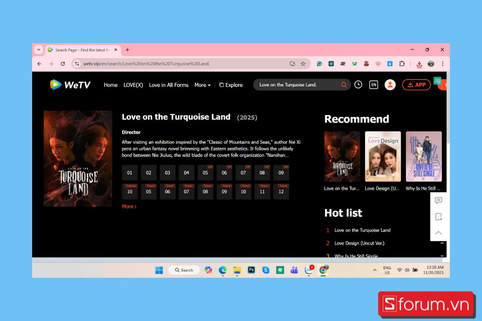Click the feedback chat bubble icon
482x321 pixels.
[439, 201]
